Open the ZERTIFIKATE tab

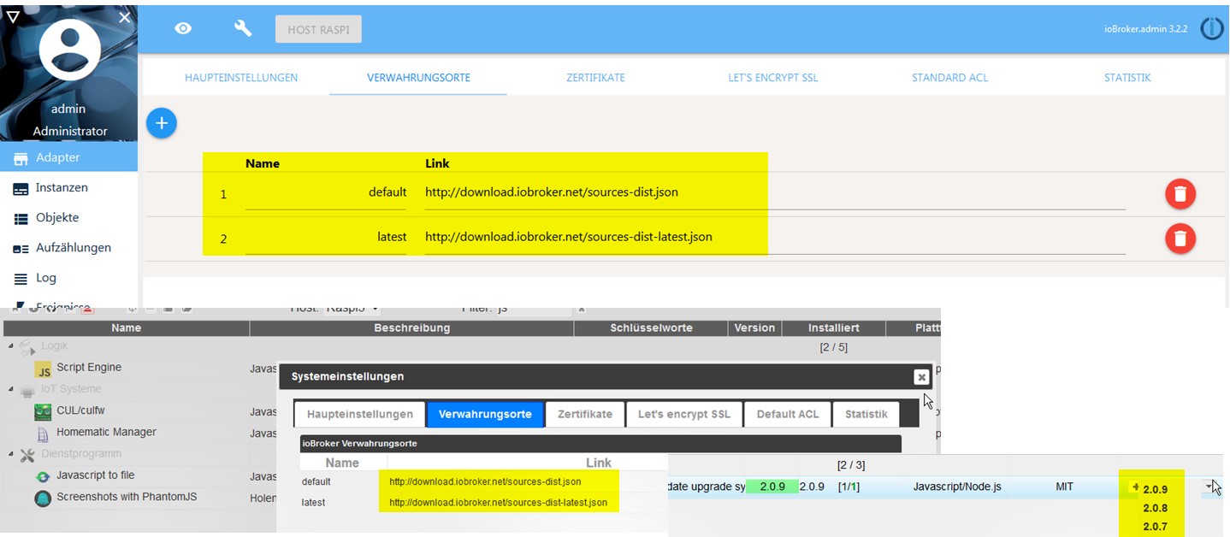pyautogui.click(x=595, y=77)
